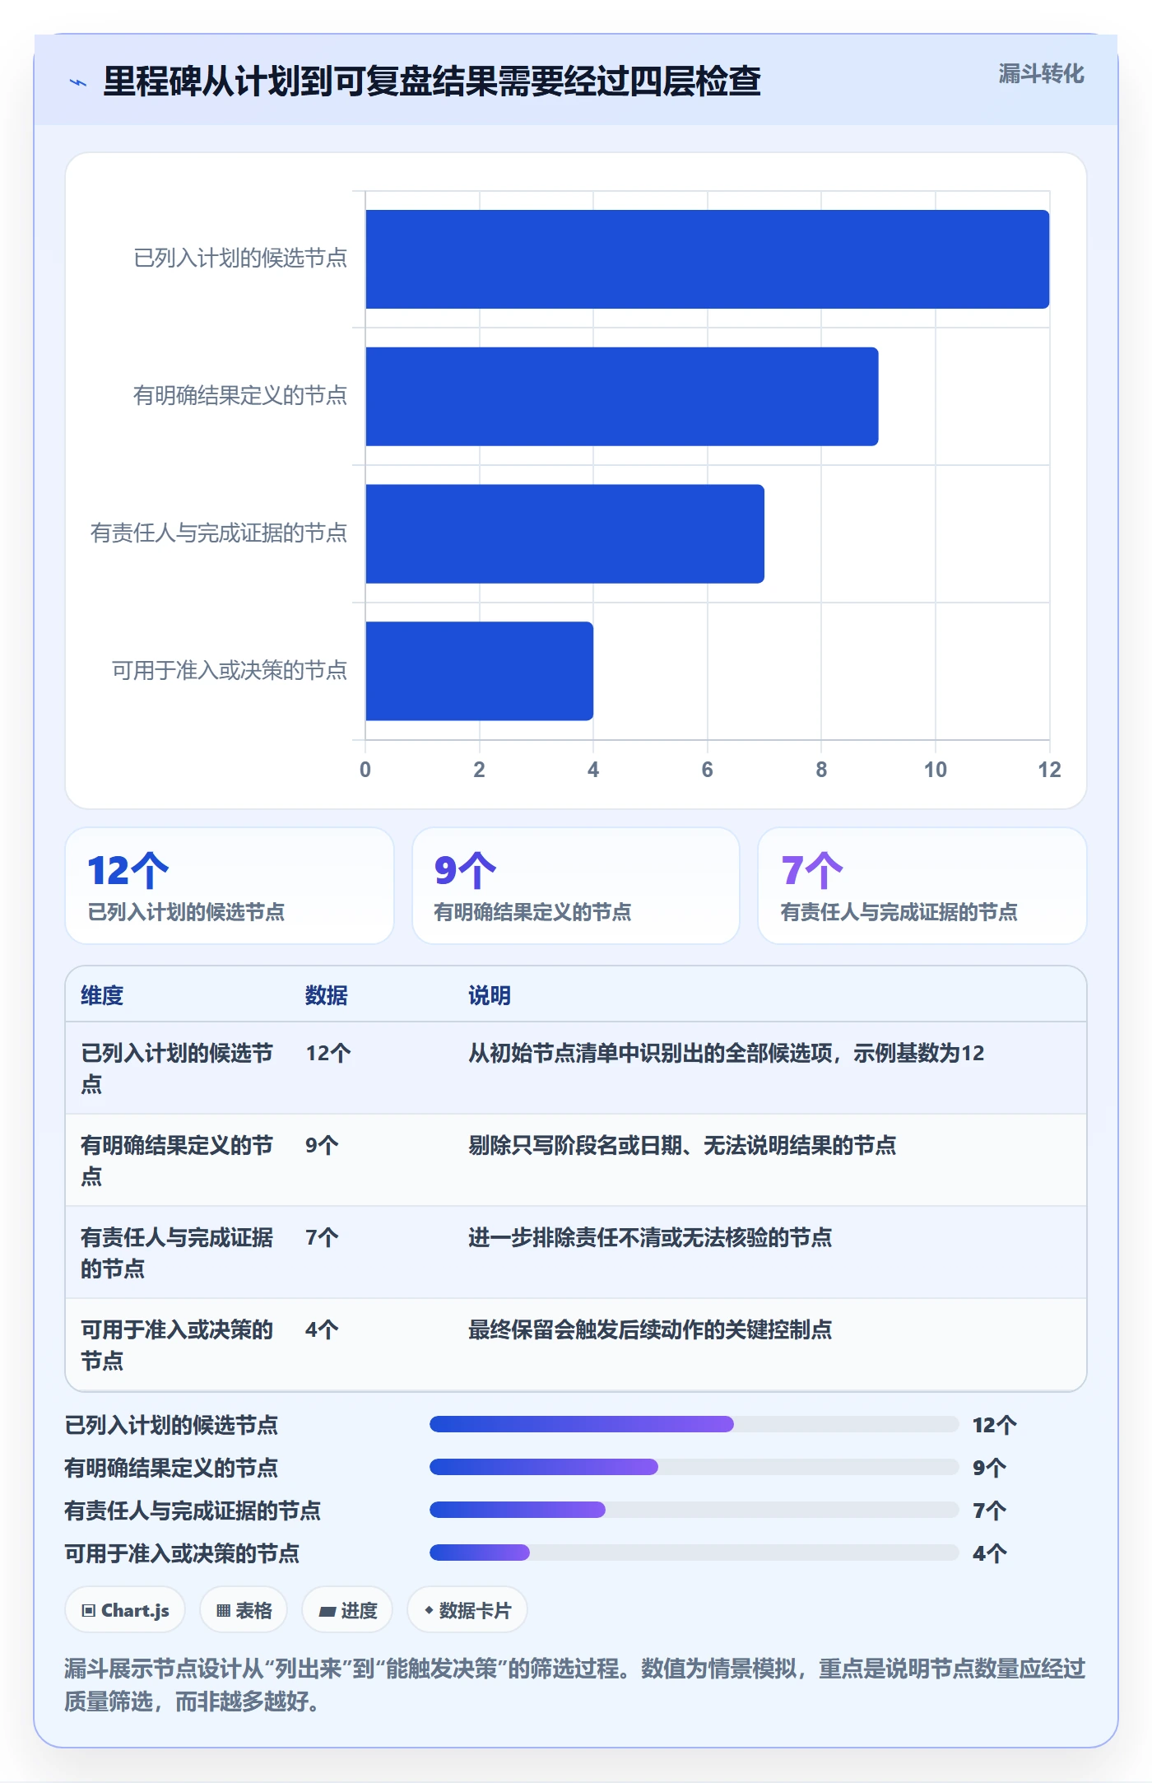Select the 数据卡片 chip

point(467,1610)
